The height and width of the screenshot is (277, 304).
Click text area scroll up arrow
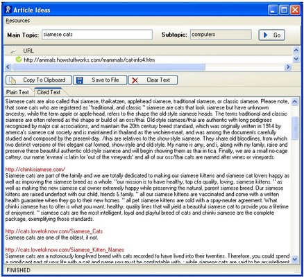[295, 102]
